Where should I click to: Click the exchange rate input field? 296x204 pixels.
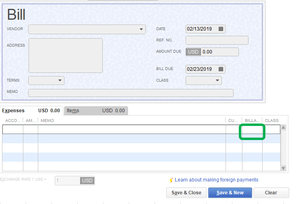pos(68,181)
